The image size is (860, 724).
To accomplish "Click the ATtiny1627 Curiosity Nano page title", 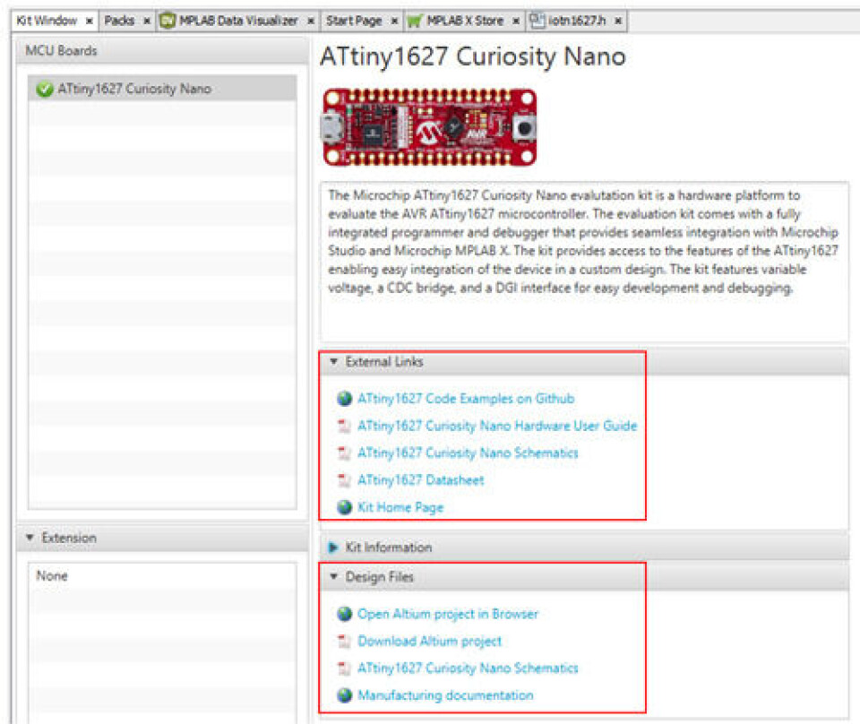I will point(473,56).
